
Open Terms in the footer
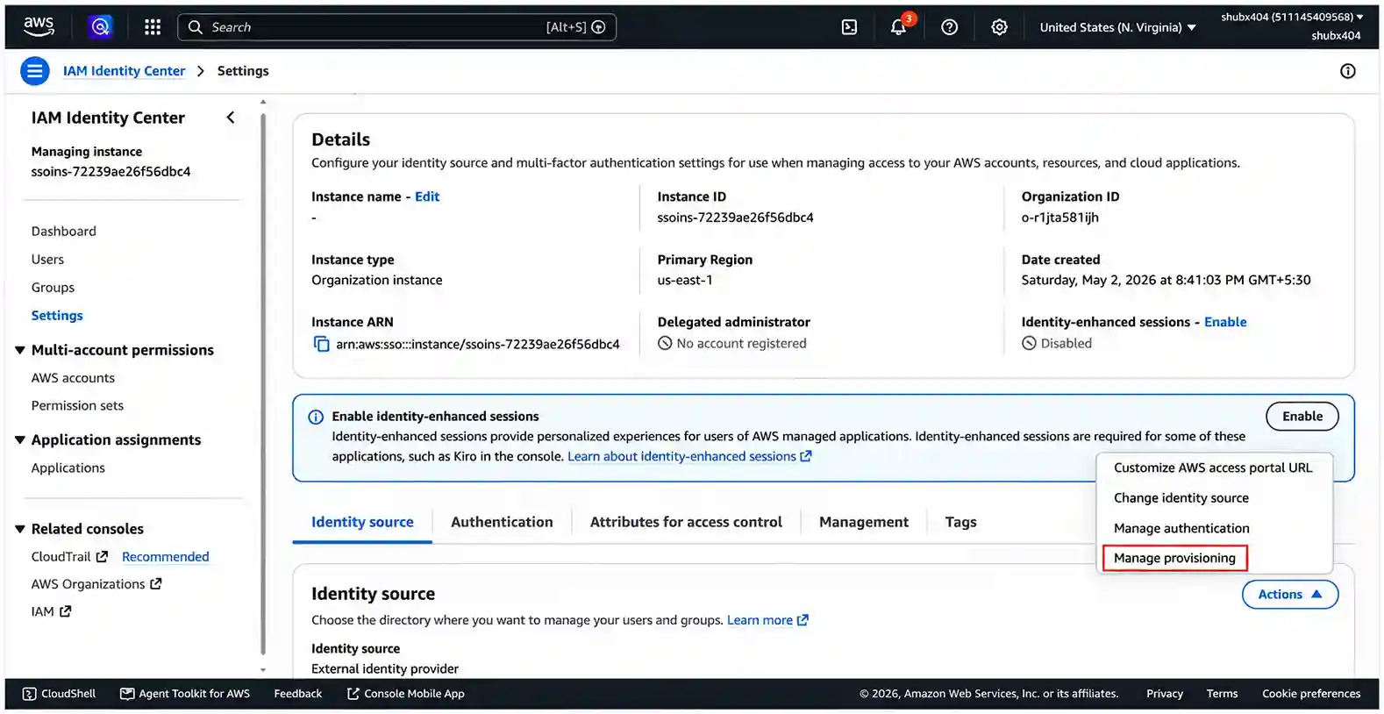1222,694
